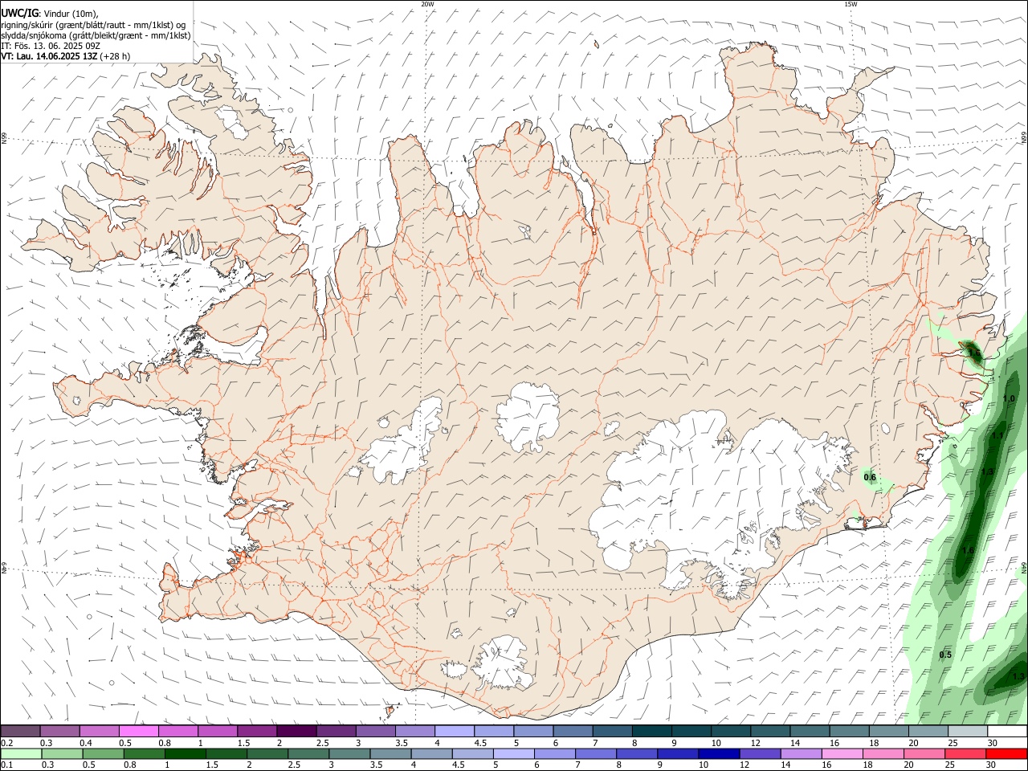Pick the light pink swatch labeled 16 in bottom row
Viewport: 1028px width, 771px height.
842,753
